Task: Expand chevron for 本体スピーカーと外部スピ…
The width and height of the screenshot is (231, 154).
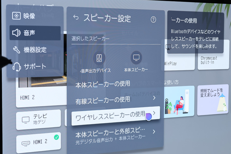Action: 154,132
